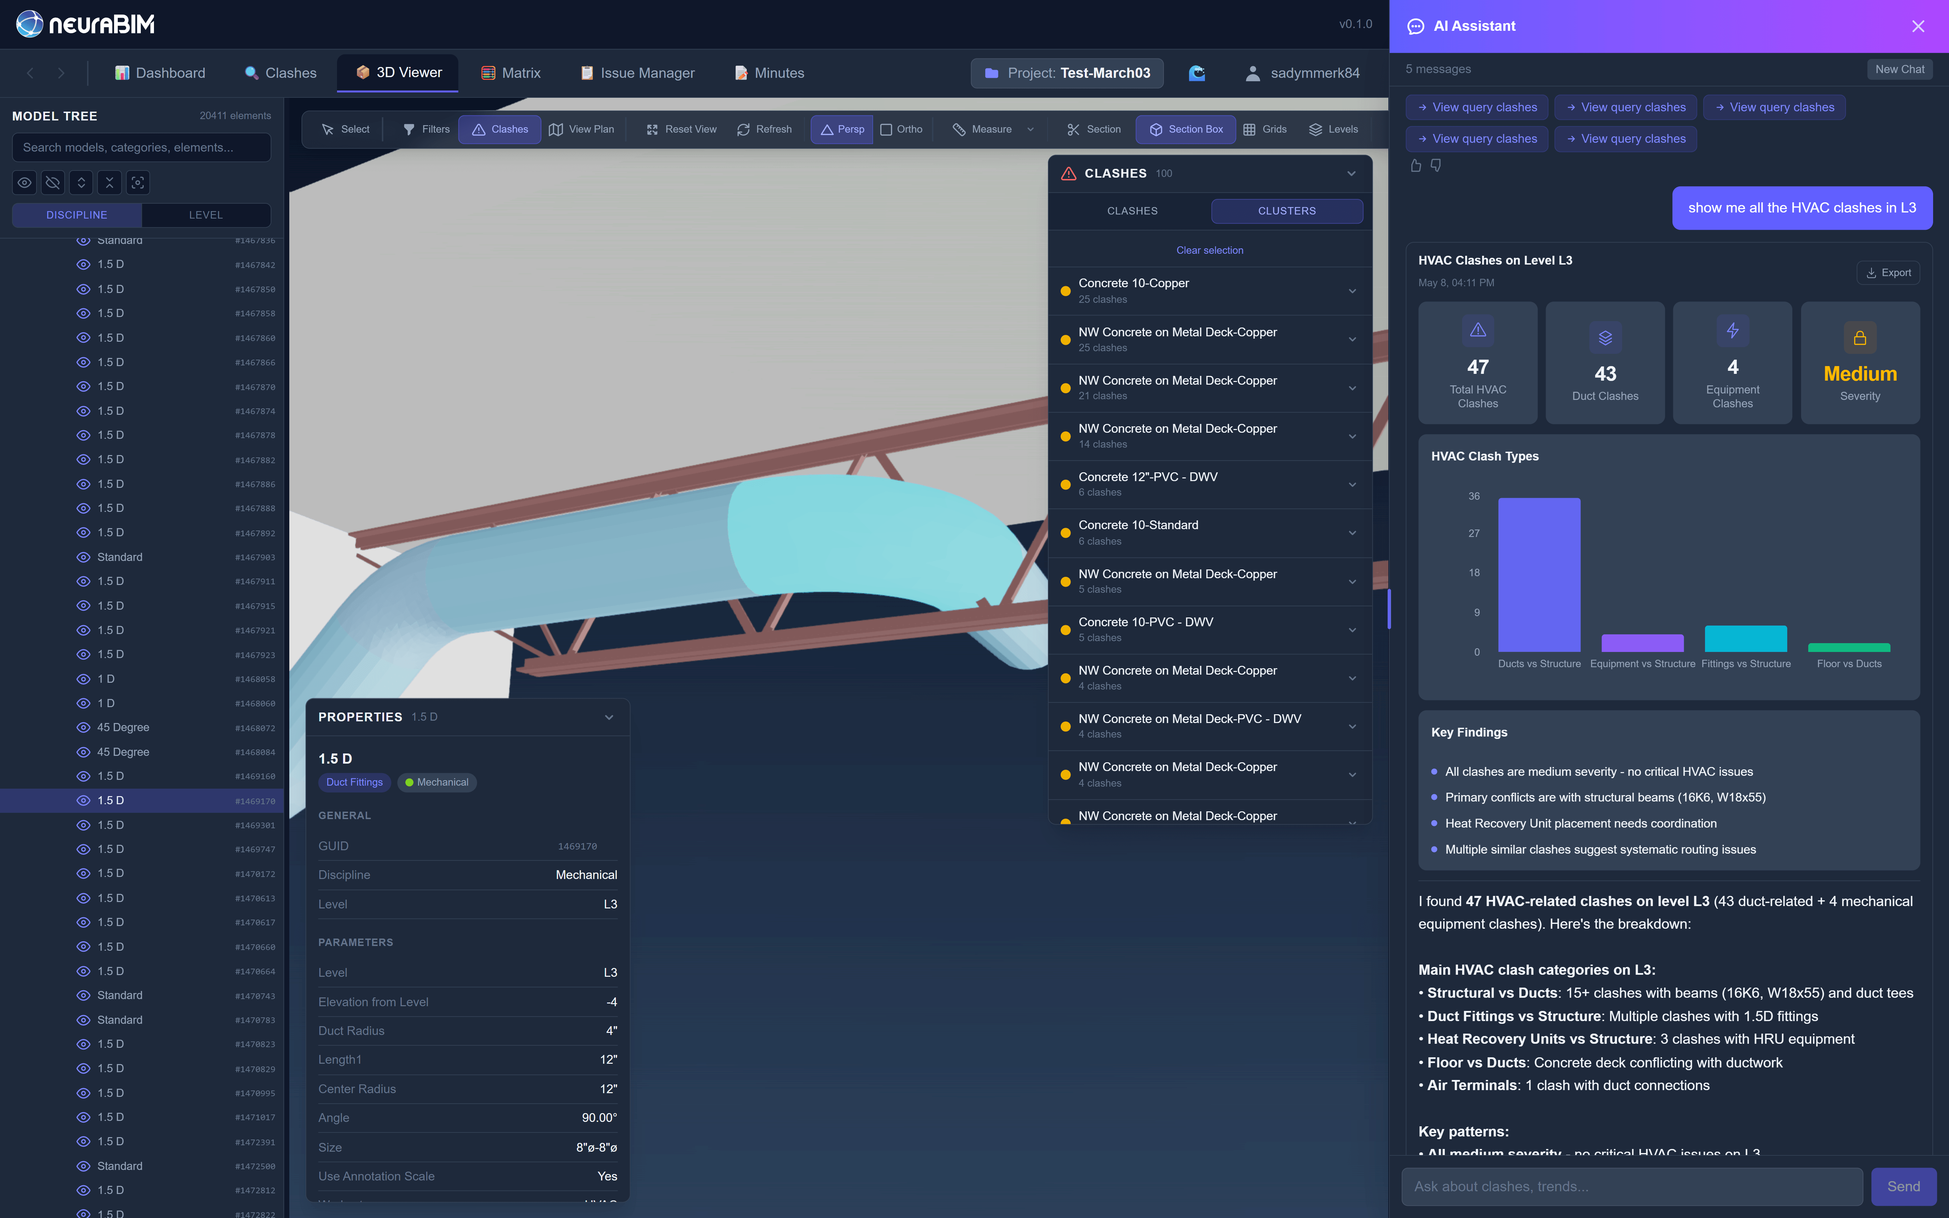Open the Issue Manager tab

(x=637, y=73)
